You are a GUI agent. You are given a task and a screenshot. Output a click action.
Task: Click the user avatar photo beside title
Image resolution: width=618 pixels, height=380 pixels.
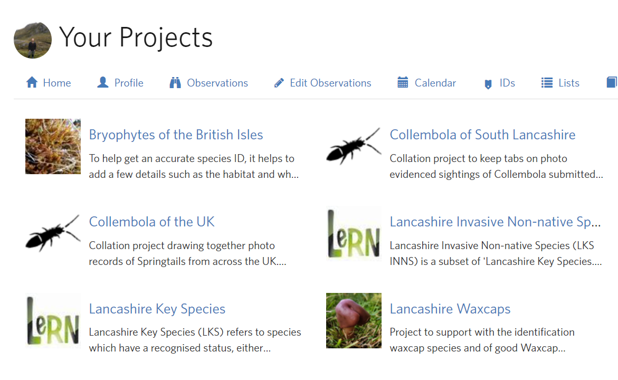pyautogui.click(x=33, y=40)
